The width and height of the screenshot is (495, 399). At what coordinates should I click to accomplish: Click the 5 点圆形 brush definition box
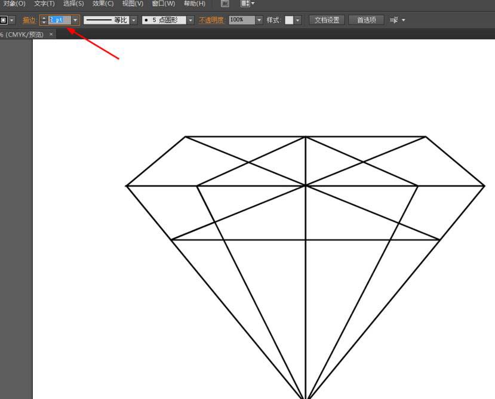click(164, 20)
